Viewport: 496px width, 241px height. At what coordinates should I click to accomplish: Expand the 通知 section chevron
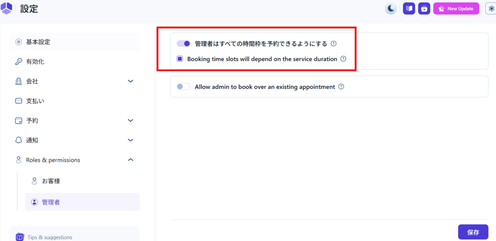[130, 140]
